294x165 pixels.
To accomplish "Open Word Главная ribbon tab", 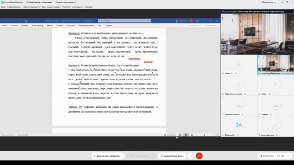I will tap(14, 26).
